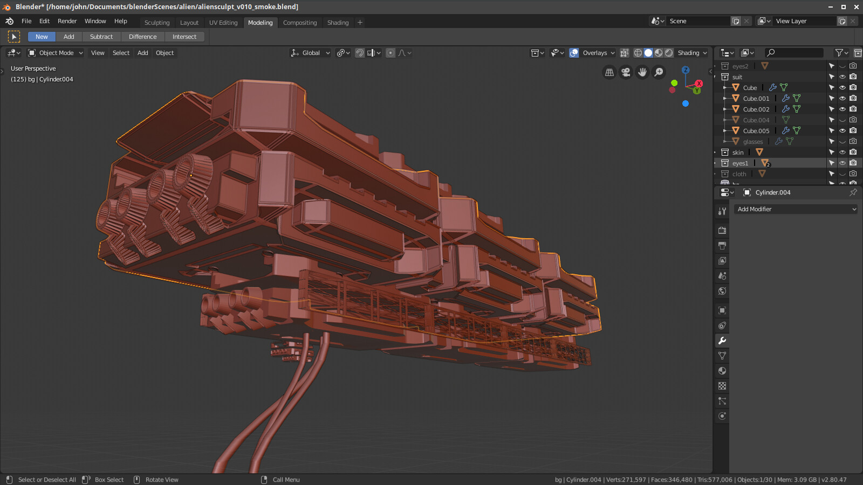Viewport: 863px width, 485px height.
Task: Click the camera view icon in viewport
Action: [x=626, y=72]
